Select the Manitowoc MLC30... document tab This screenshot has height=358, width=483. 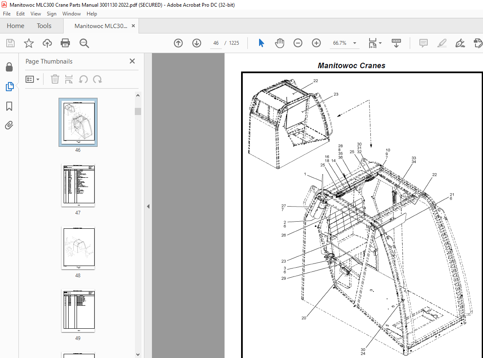tap(101, 26)
